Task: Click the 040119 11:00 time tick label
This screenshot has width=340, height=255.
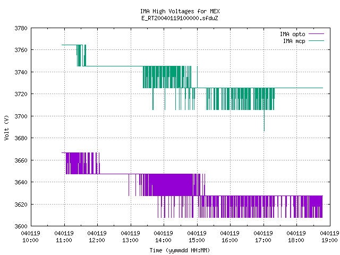Action: [x=64, y=237]
